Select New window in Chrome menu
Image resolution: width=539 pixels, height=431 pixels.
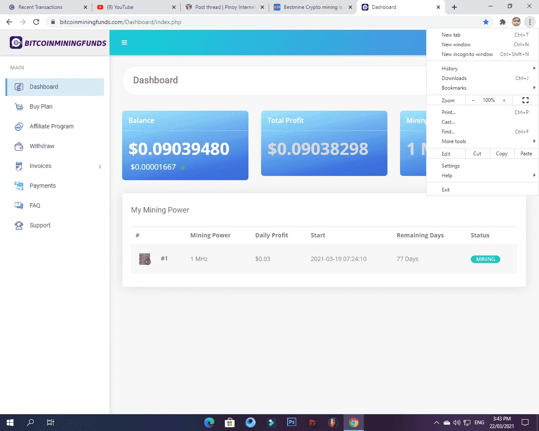pyautogui.click(x=483, y=45)
